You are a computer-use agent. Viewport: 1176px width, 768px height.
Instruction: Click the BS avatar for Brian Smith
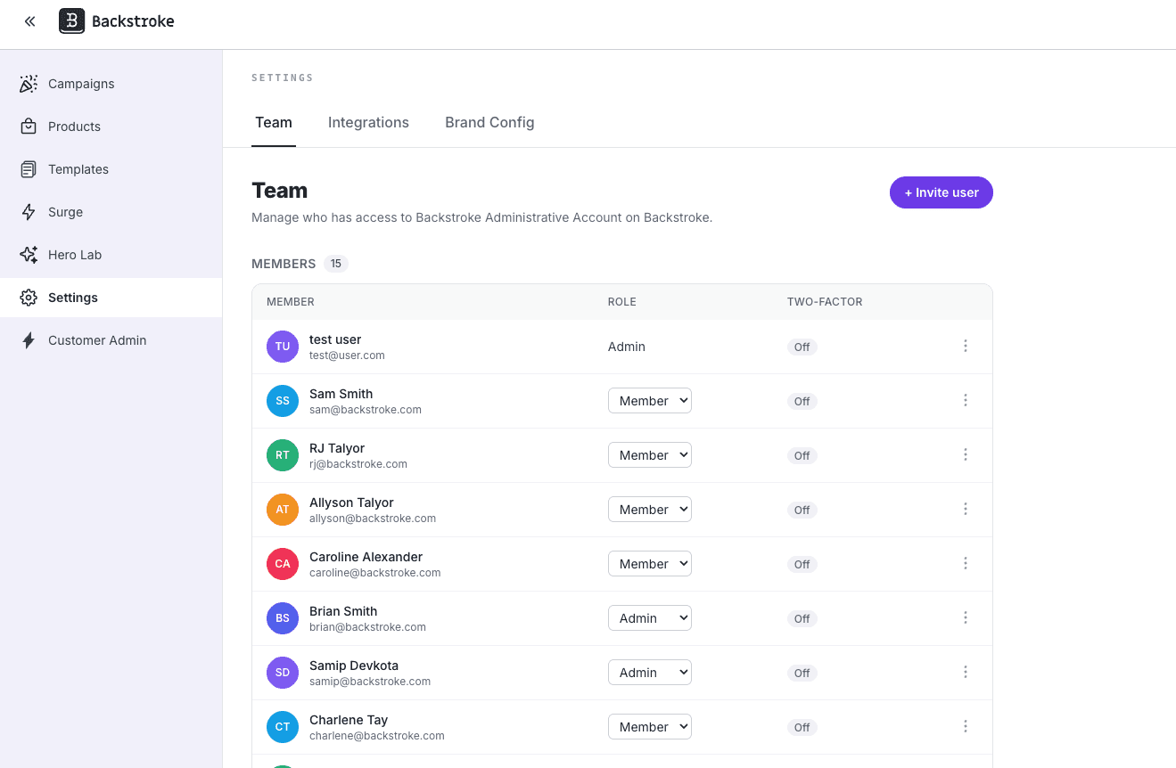[283, 618]
